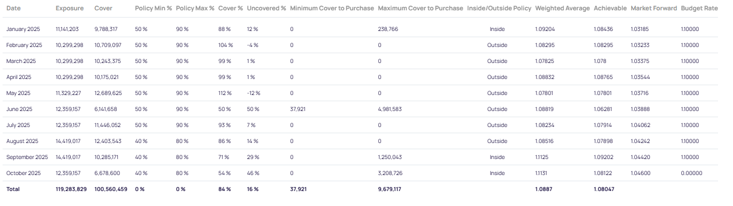Click the total maximum cover 9,679,117
Screen dimensions: 733x206
(390, 189)
